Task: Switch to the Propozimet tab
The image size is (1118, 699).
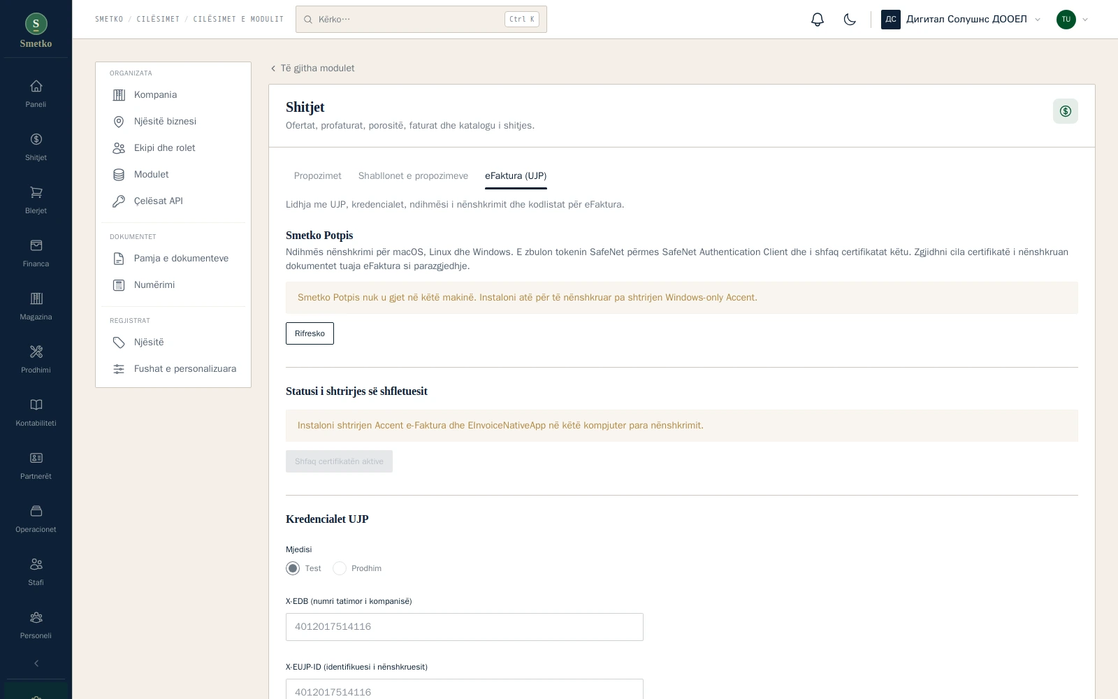Action: coord(317,176)
